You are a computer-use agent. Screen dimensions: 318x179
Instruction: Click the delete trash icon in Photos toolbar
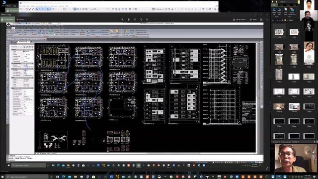129,19
